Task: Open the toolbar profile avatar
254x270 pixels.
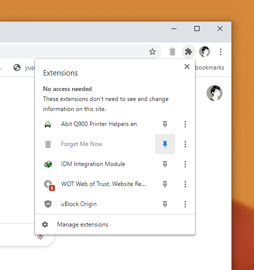Action: coord(204,51)
